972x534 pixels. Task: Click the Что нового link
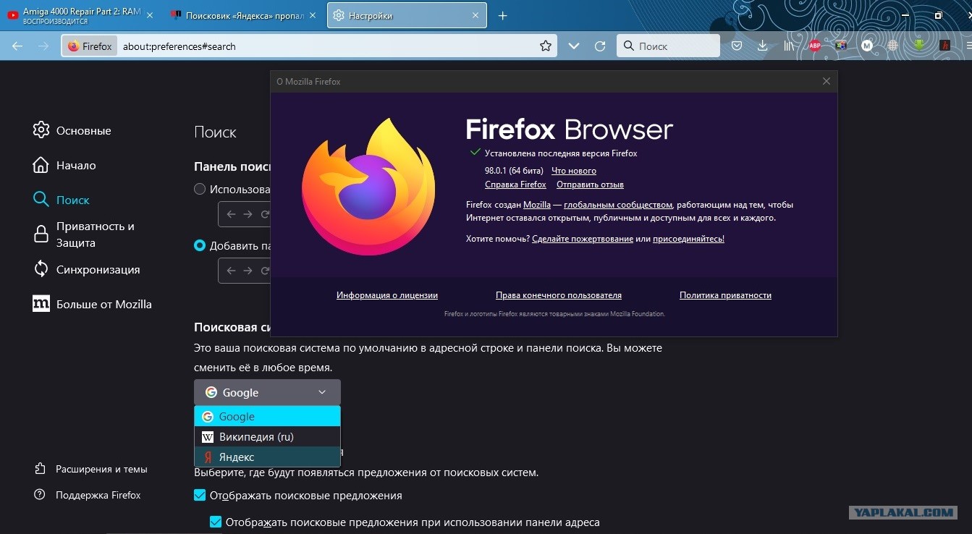[x=574, y=171]
